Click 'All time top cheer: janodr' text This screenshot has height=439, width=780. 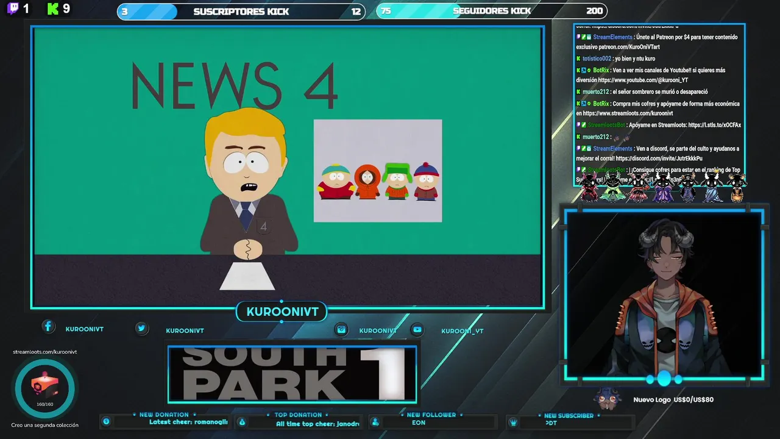coord(317,424)
